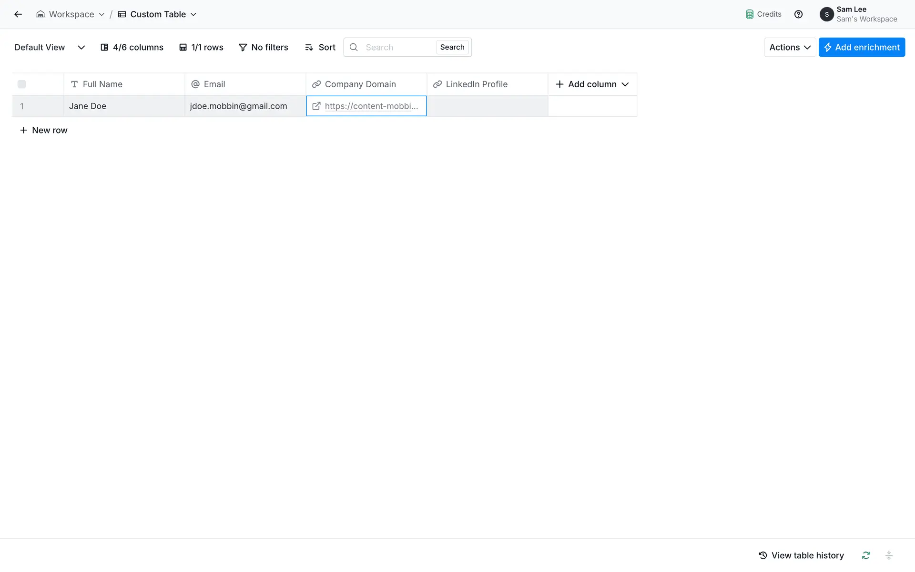Open the 4/6 columns selector
The width and height of the screenshot is (915, 572).
click(132, 47)
